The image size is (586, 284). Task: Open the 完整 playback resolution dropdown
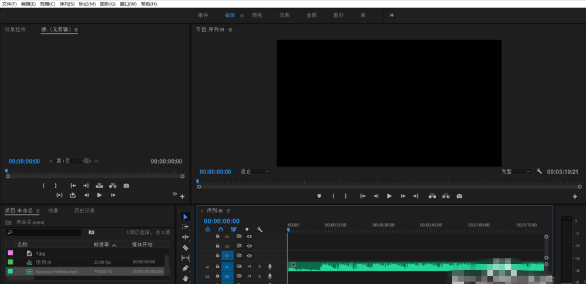[x=515, y=171]
